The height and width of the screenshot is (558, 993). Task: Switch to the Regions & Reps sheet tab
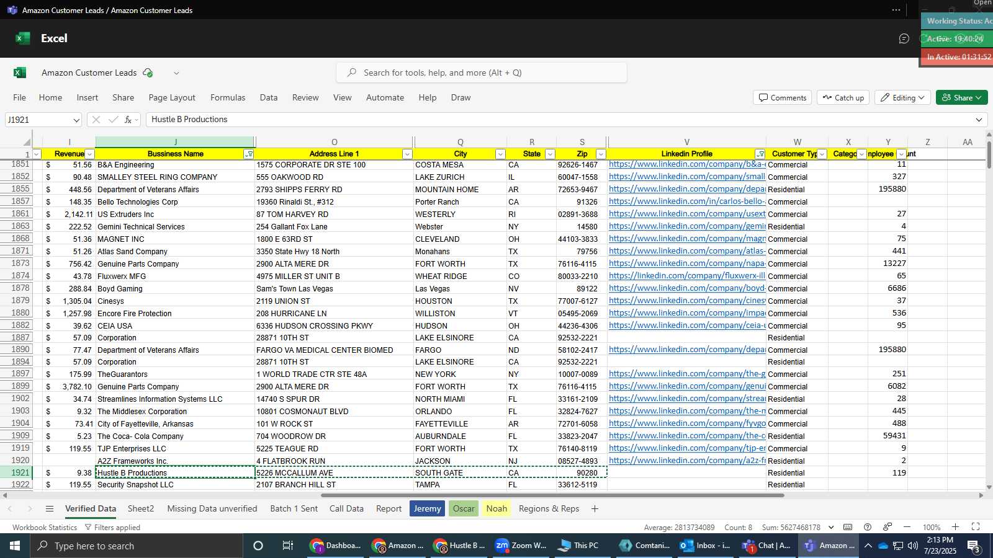tap(549, 509)
